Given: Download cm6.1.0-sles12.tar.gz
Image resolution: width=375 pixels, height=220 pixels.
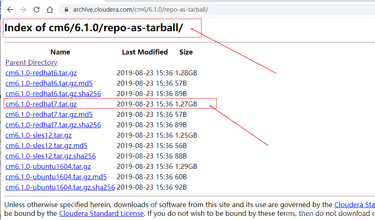Looking at the screenshot, I should pos(39,135).
